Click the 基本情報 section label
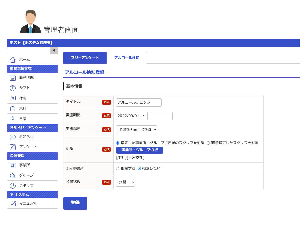305x228 pixels. coord(74,86)
